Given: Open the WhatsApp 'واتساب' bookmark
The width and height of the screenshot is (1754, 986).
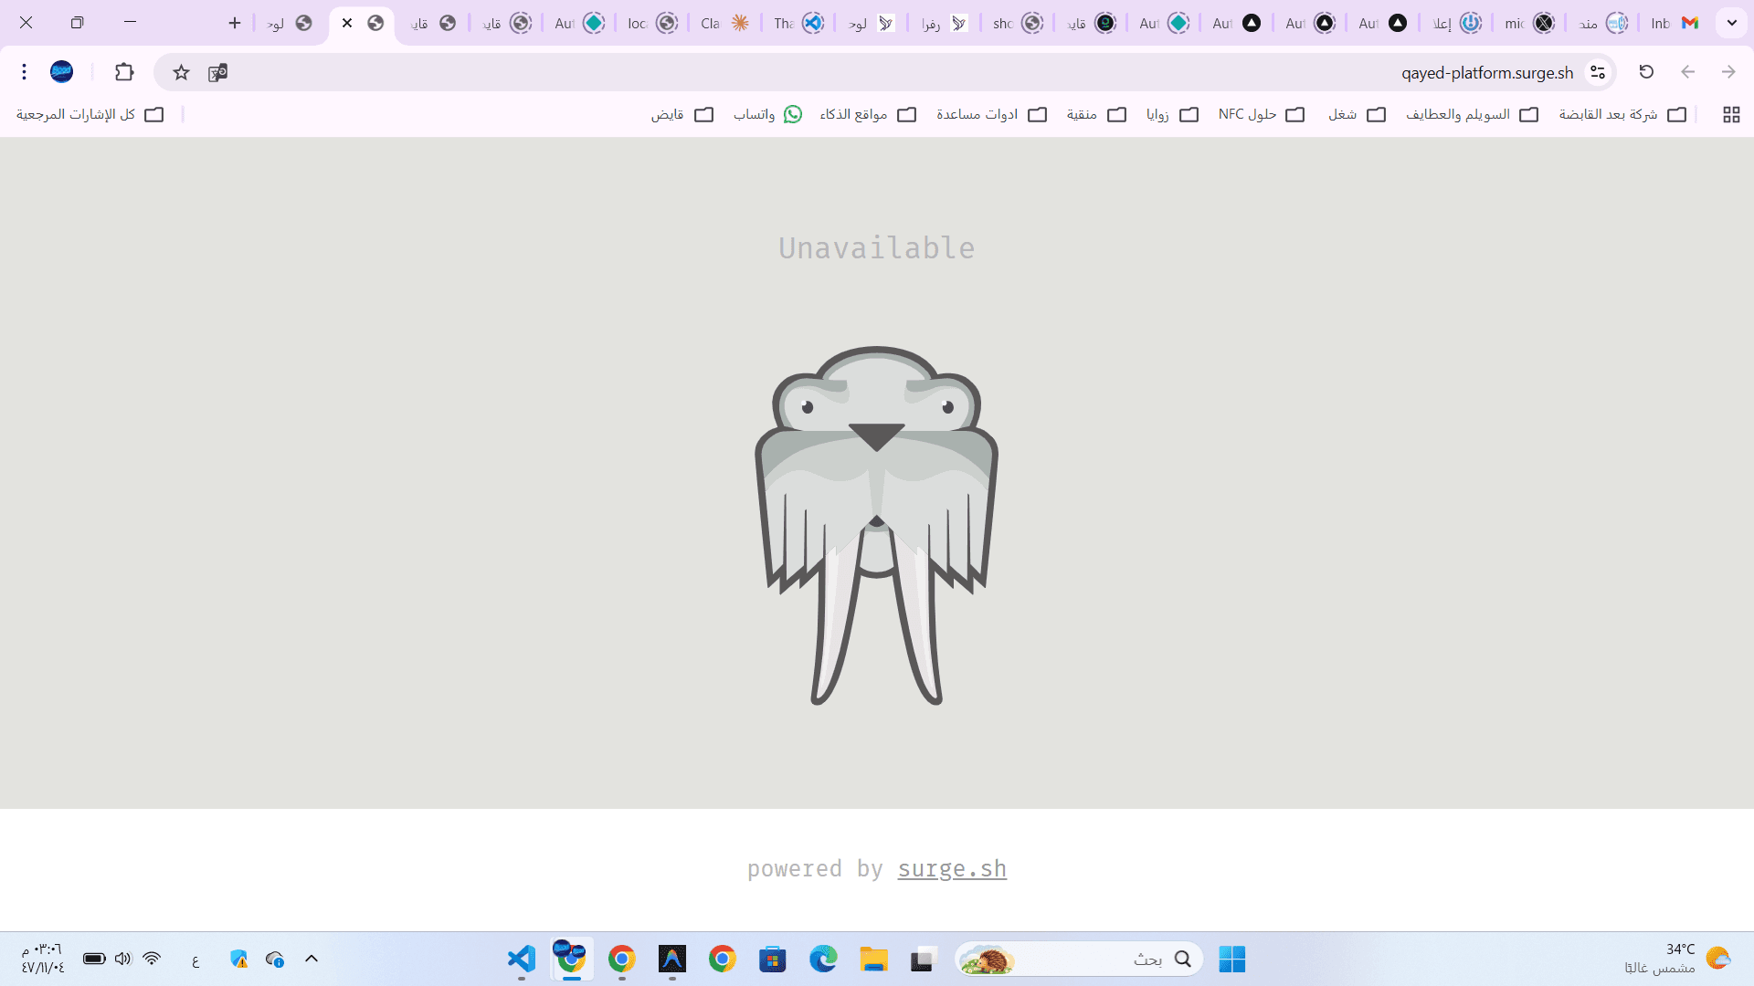Looking at the screenshot, I should click(x=767, y=114).
